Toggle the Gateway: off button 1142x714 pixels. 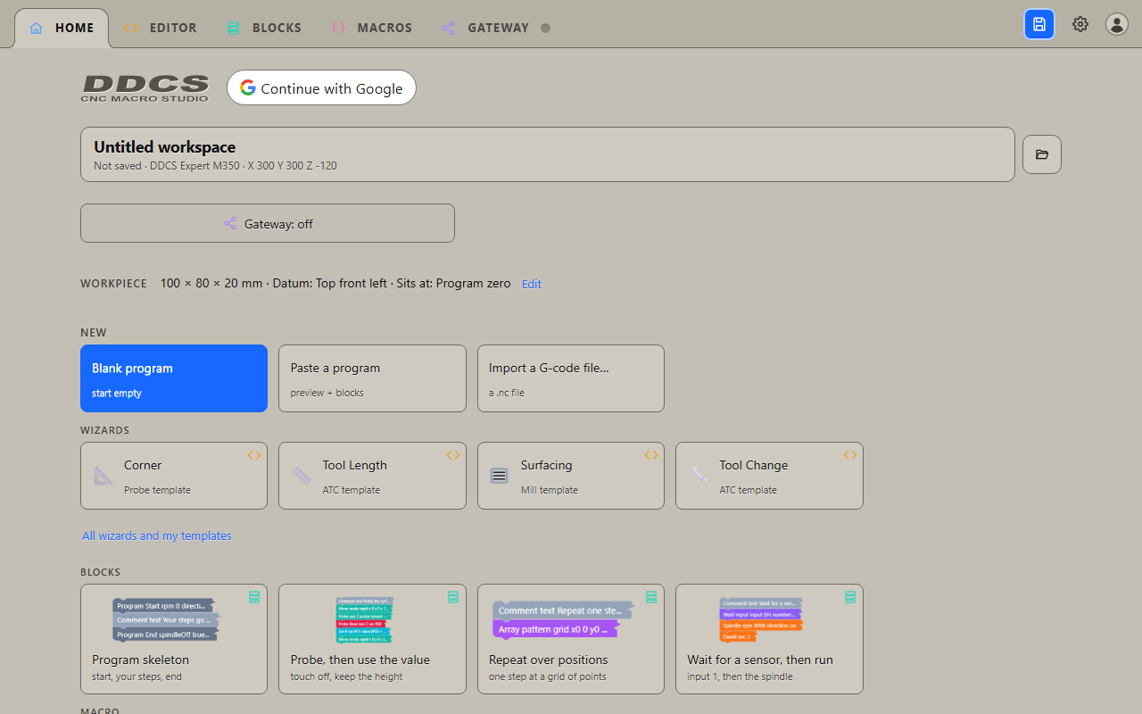pos(268,223)
